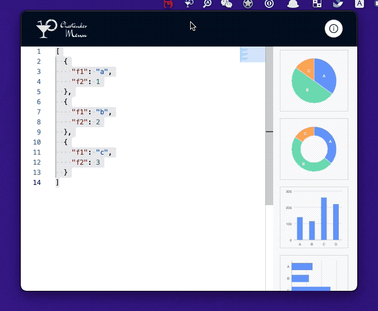Click the "f2": 3 line
Image resolution: width=378 pixels, height=311 pixels.
(86, 163)
